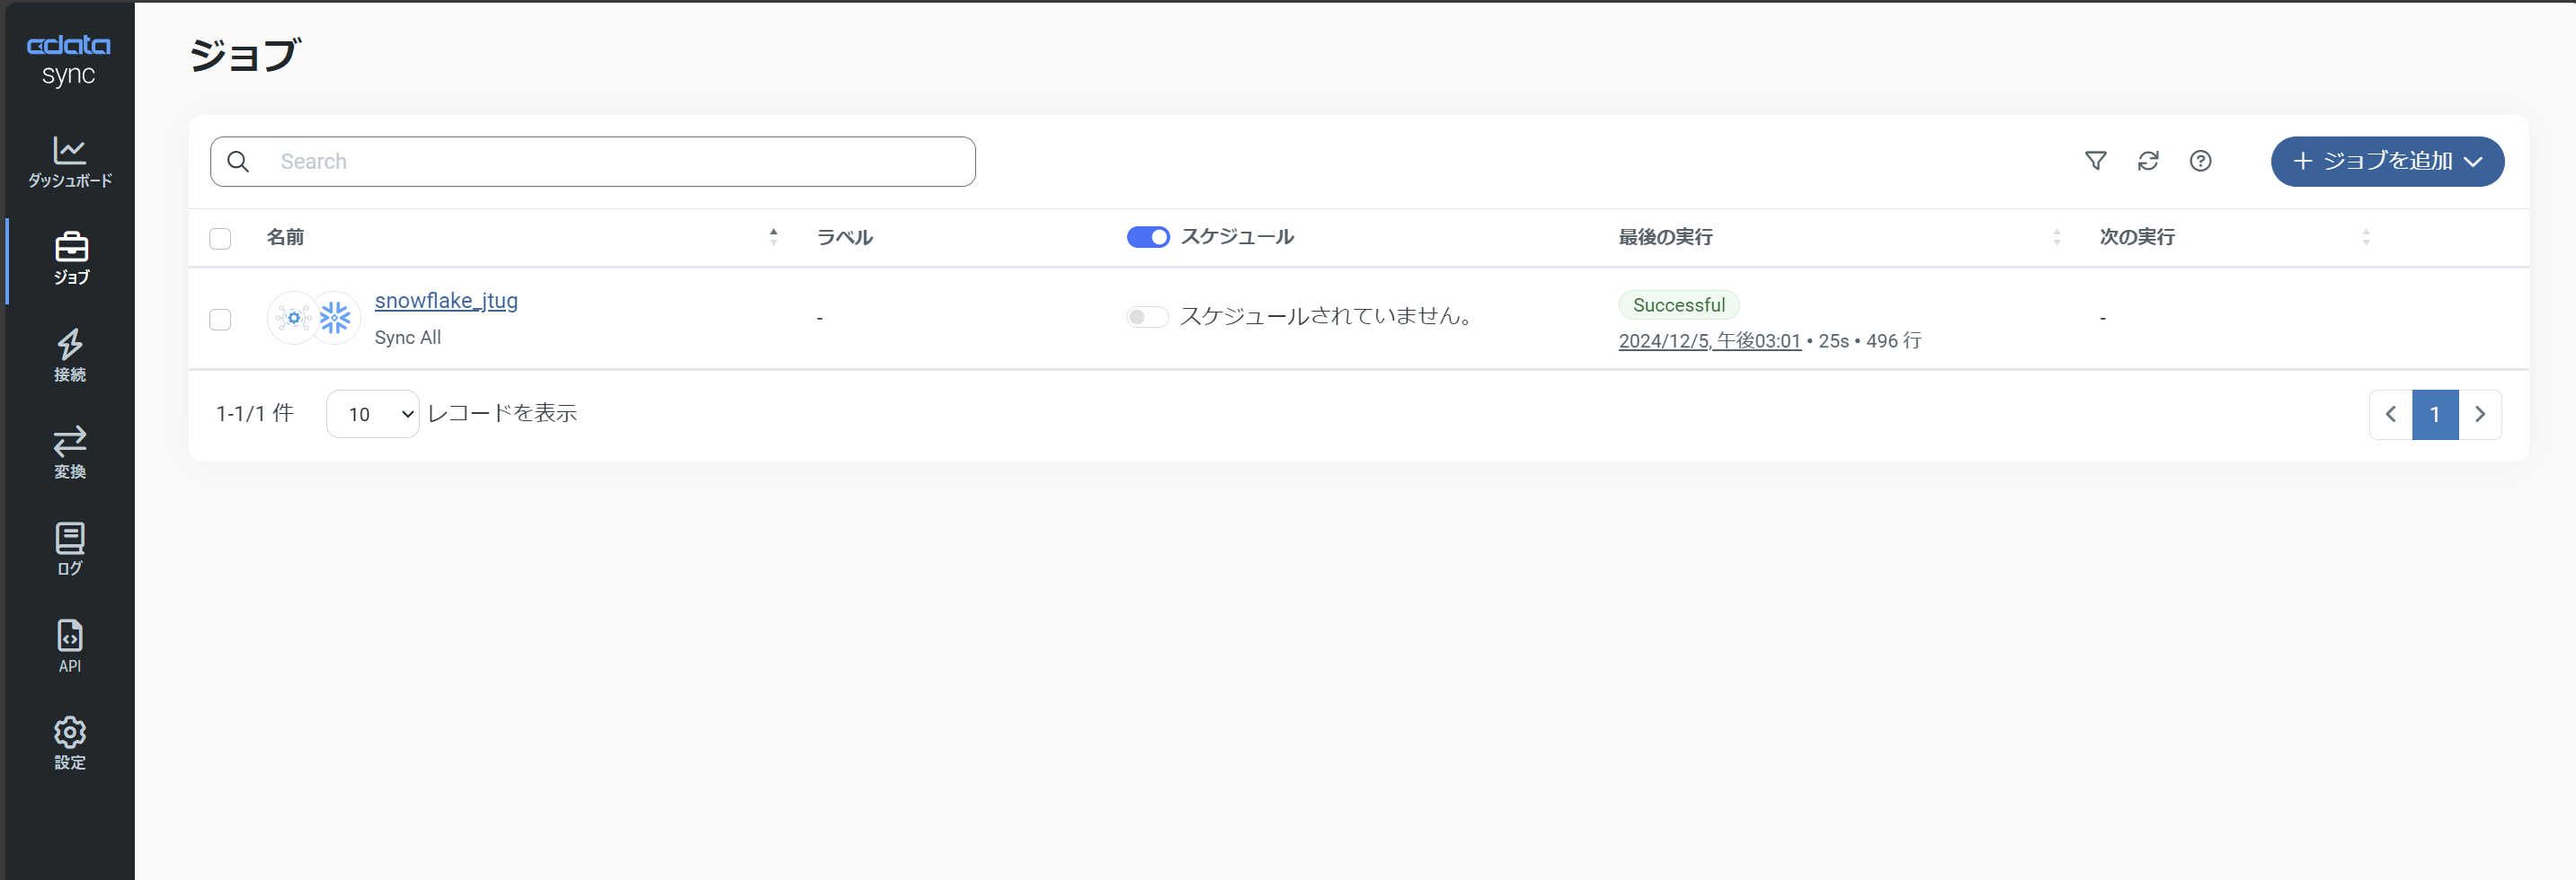Image resolution: width=2576 pixels, height=880 pixels.
Task: Click the filter funnel icon
Action: [2095, 161]
